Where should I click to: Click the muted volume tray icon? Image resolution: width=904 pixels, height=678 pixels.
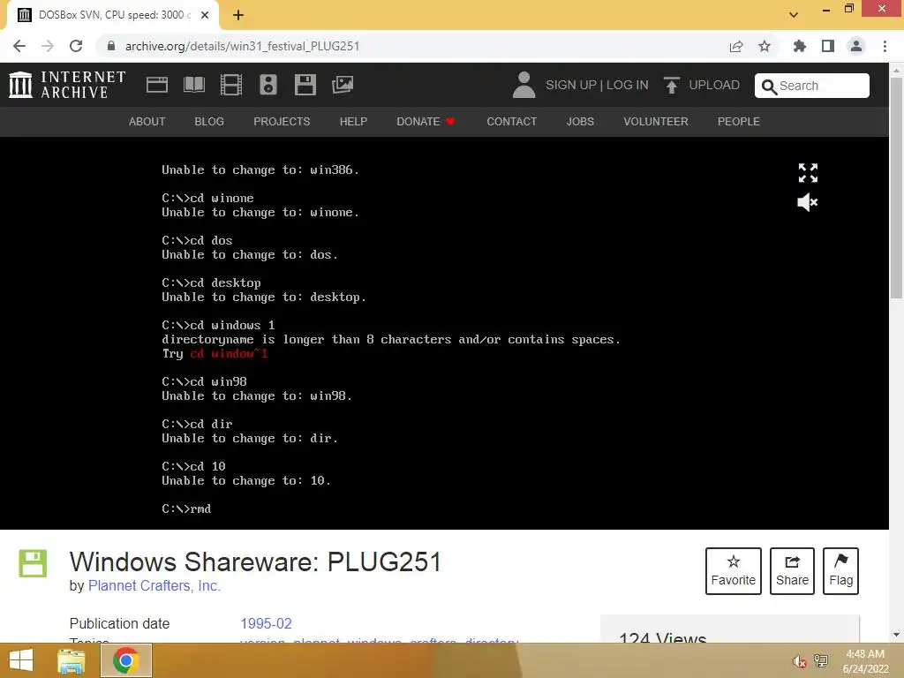click(x=799, y=661)
